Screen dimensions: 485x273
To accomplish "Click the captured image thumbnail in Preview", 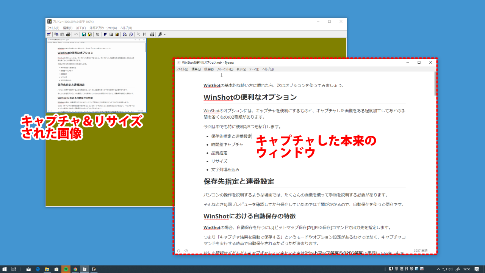I will 96,75.
